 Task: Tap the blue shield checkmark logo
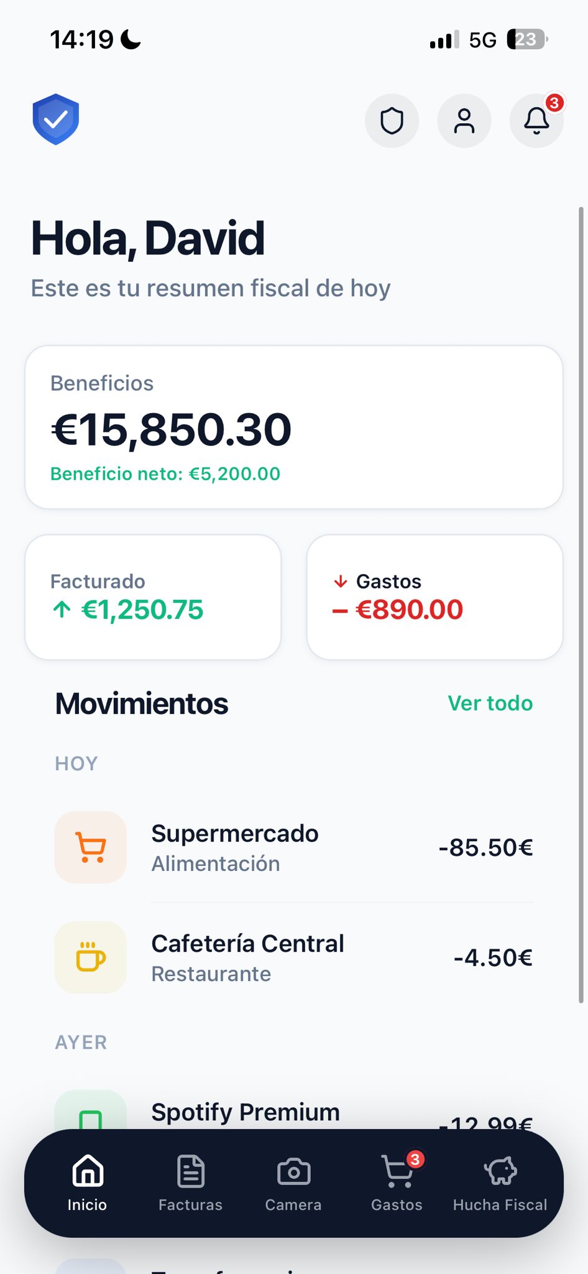pyautogui.click(x=56, y=119)
